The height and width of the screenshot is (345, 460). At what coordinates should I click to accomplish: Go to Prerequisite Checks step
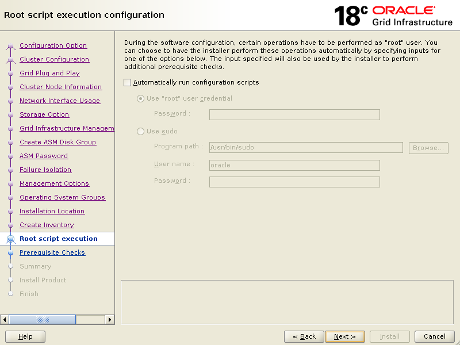point(52,252)
